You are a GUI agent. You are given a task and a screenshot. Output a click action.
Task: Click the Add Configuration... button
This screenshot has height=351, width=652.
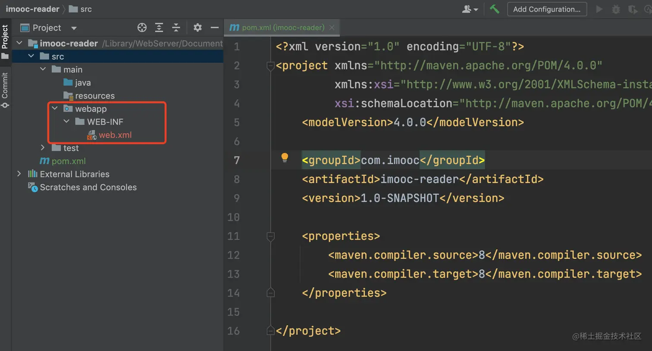click(547, 9)
